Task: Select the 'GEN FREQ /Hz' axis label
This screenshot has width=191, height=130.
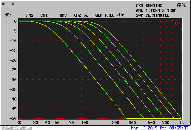Action: click(x=110, y=15)
